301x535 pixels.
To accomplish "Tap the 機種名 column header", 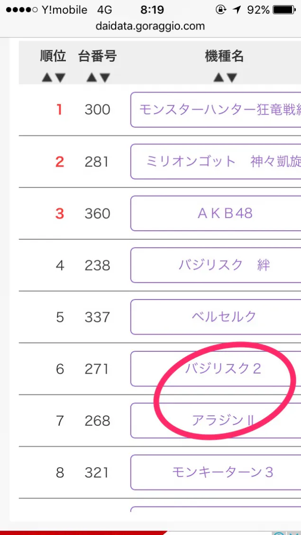I will click(224, 56).
